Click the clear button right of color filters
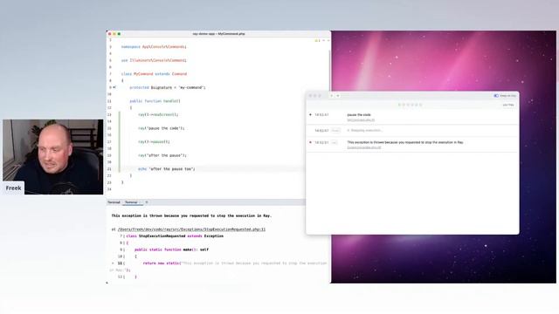Image resolution: width=559 pixels, height=314 pixels. [x=508, y=105]
